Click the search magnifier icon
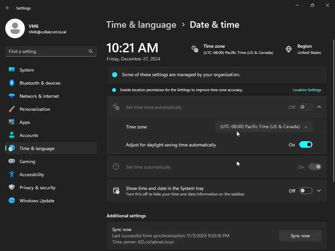The image size is (335, 251). [x=91, y=51]
